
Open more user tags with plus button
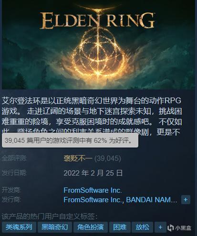click(x=160, y=227)
